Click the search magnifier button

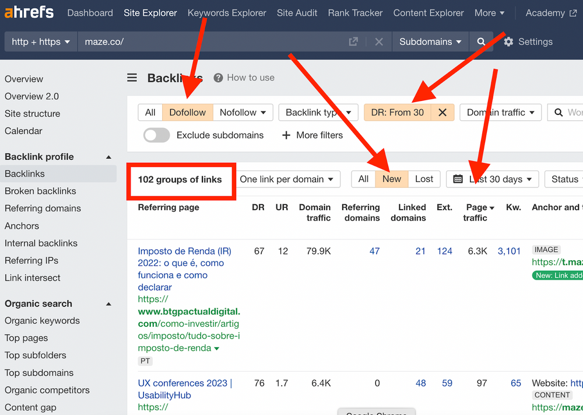point(481,41)
